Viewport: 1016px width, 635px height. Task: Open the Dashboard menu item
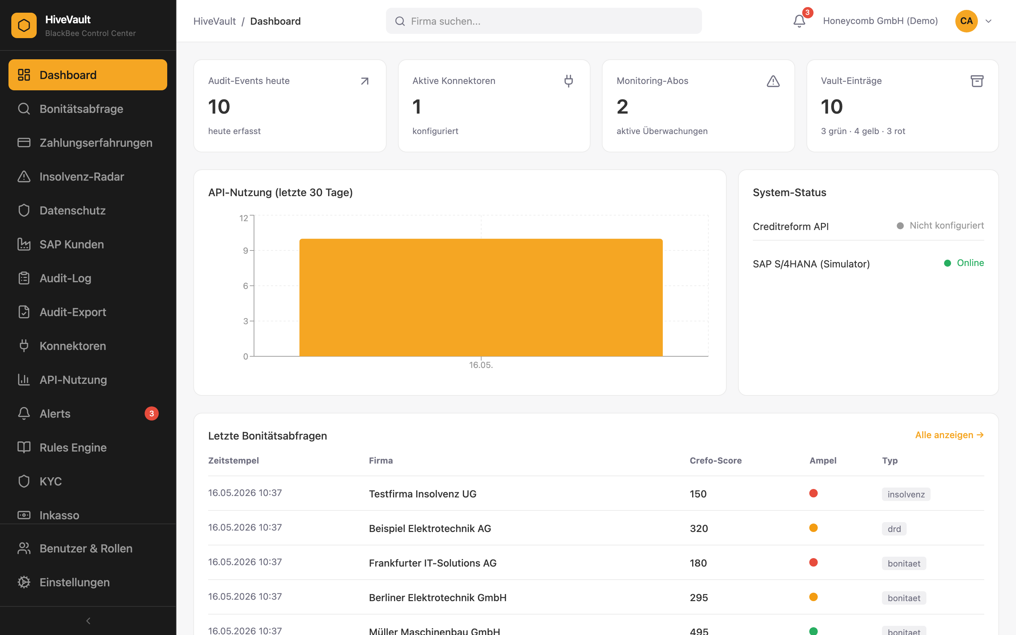pos(88,75)
